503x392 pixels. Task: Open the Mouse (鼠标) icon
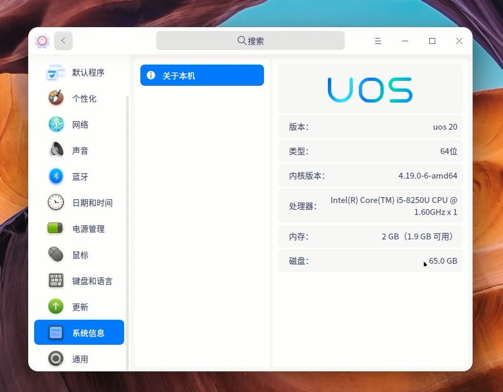pos(56,255)
